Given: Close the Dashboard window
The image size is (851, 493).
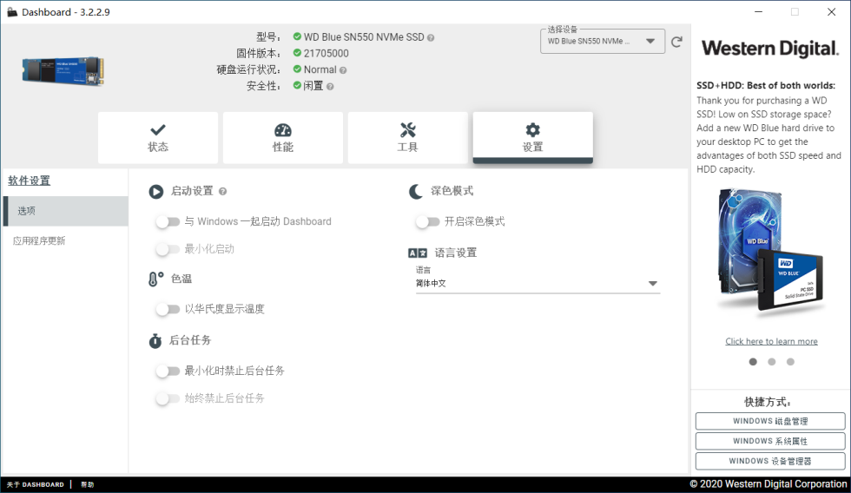Looking at the screenshot, I should click(x=831, y=12).
